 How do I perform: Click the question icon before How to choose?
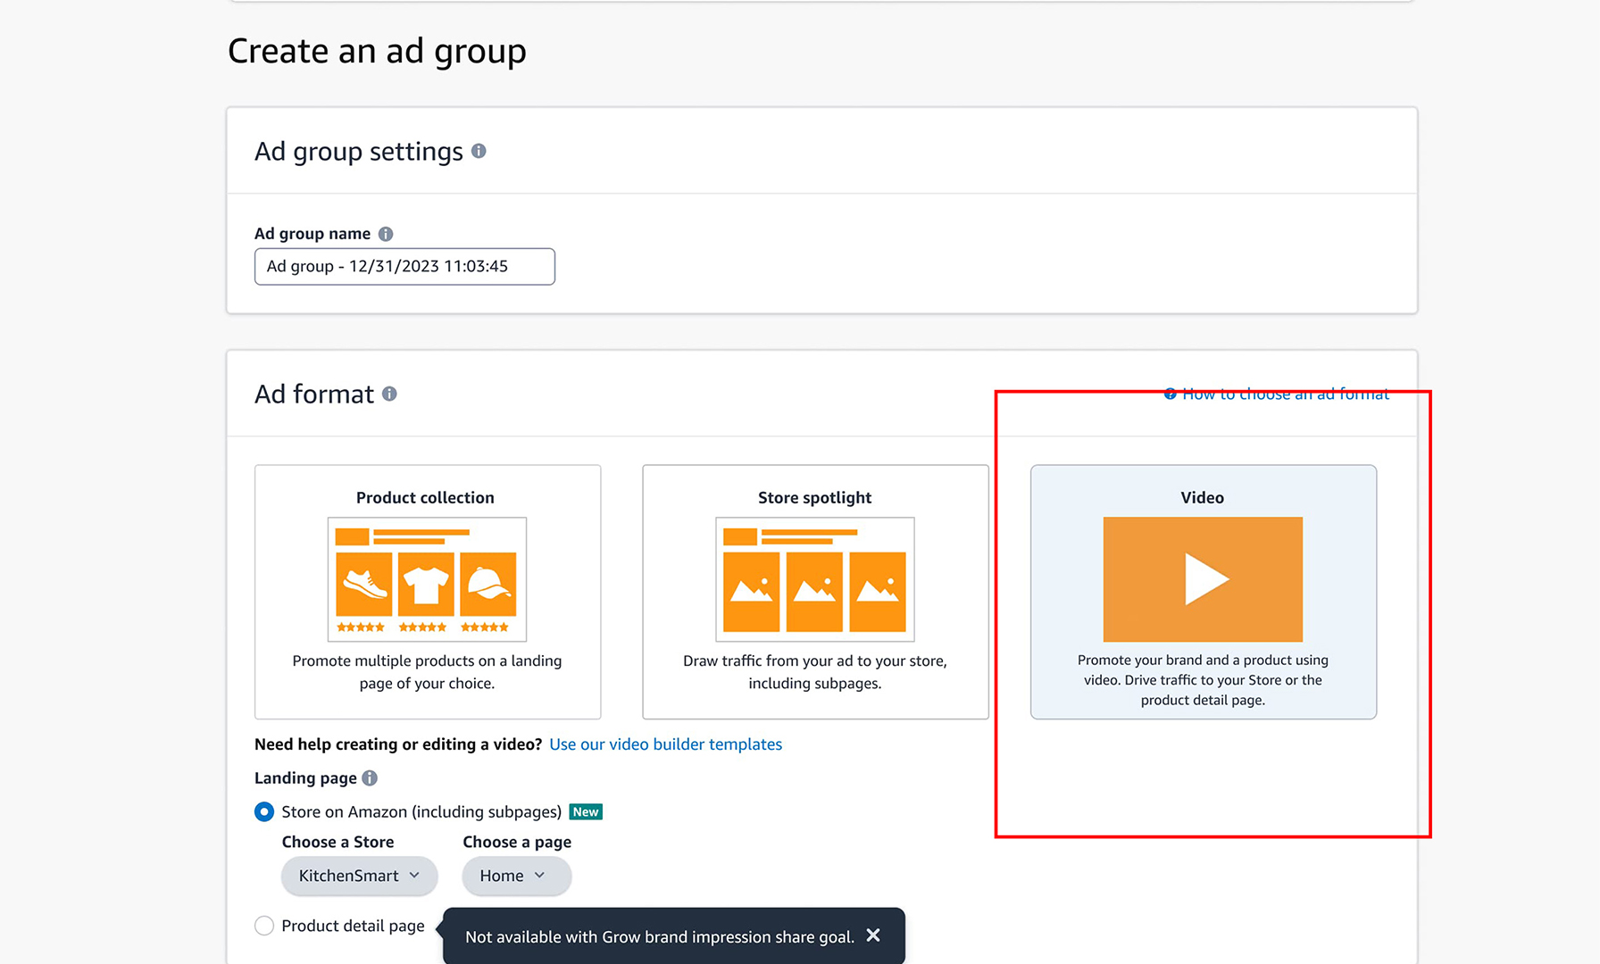click(x=1170, y=394)
